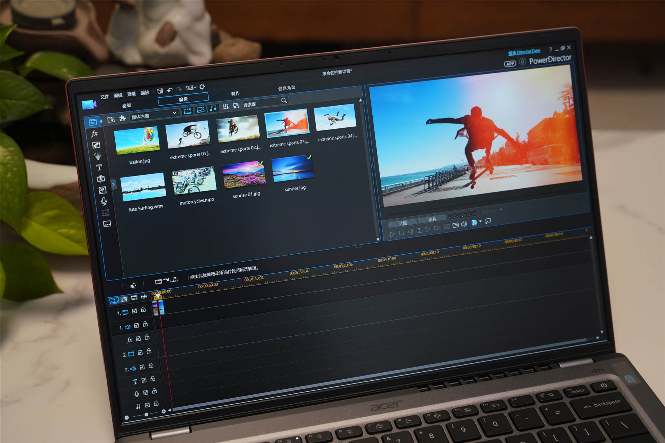Open the Title Room (T icon)

99,168
